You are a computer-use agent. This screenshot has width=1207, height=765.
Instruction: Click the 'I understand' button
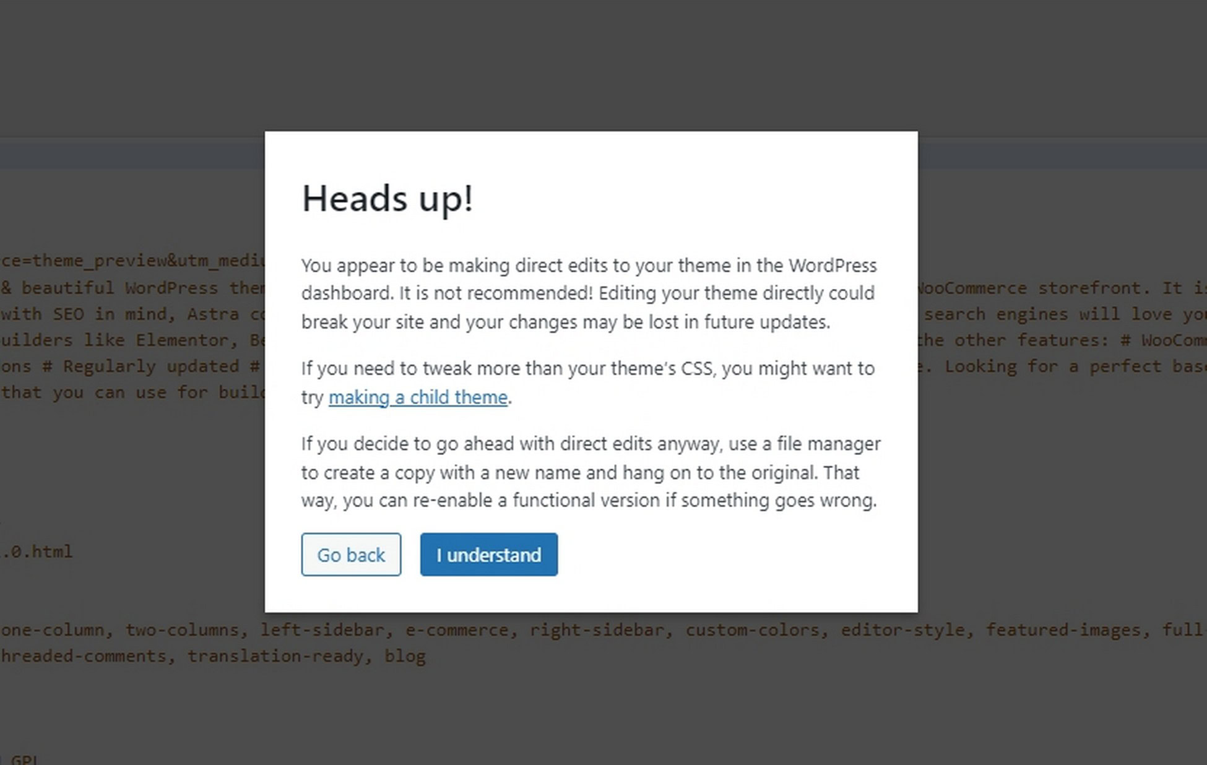488,555
